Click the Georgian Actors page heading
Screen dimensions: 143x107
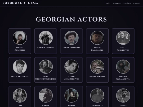pos(71,19)
